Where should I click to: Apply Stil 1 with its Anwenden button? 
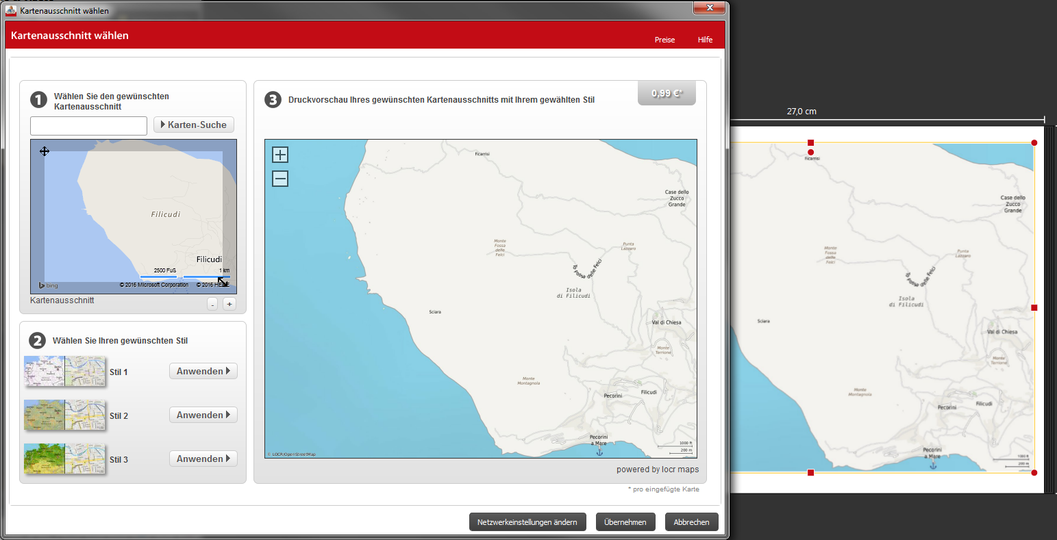click(x=203, y=371)
